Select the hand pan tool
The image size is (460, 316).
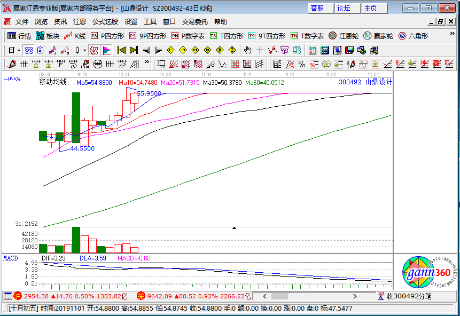click(x=247, y=50)
